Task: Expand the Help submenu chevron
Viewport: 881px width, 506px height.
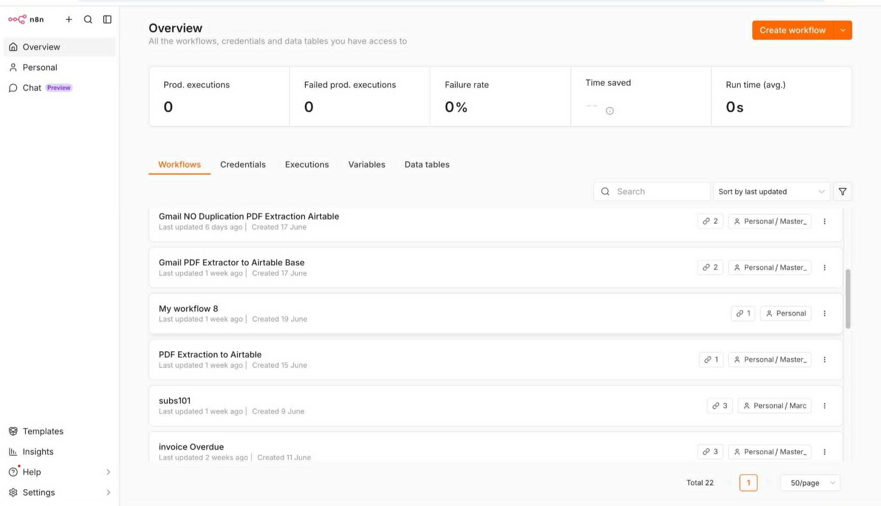Action: 108,472
